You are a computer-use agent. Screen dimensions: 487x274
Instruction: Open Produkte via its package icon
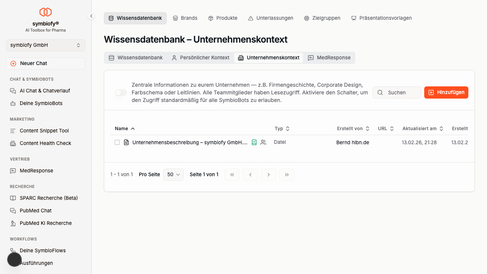coord(210,18)
